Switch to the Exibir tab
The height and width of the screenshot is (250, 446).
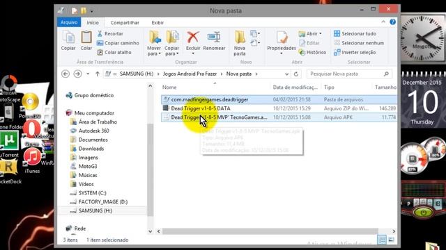tap(157, 22)
